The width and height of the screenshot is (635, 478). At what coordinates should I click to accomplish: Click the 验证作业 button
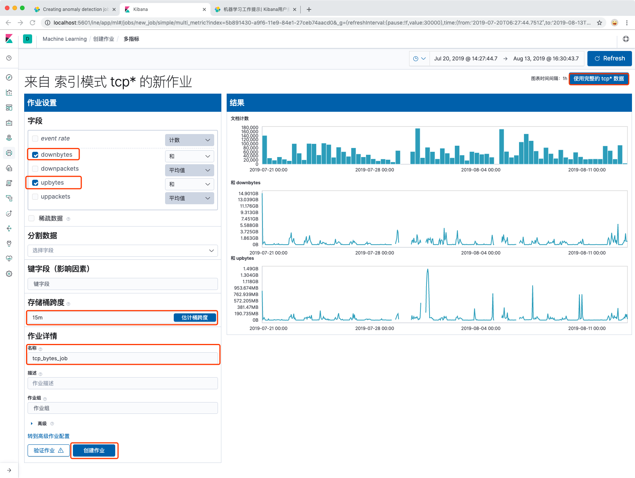click(48, 450)
